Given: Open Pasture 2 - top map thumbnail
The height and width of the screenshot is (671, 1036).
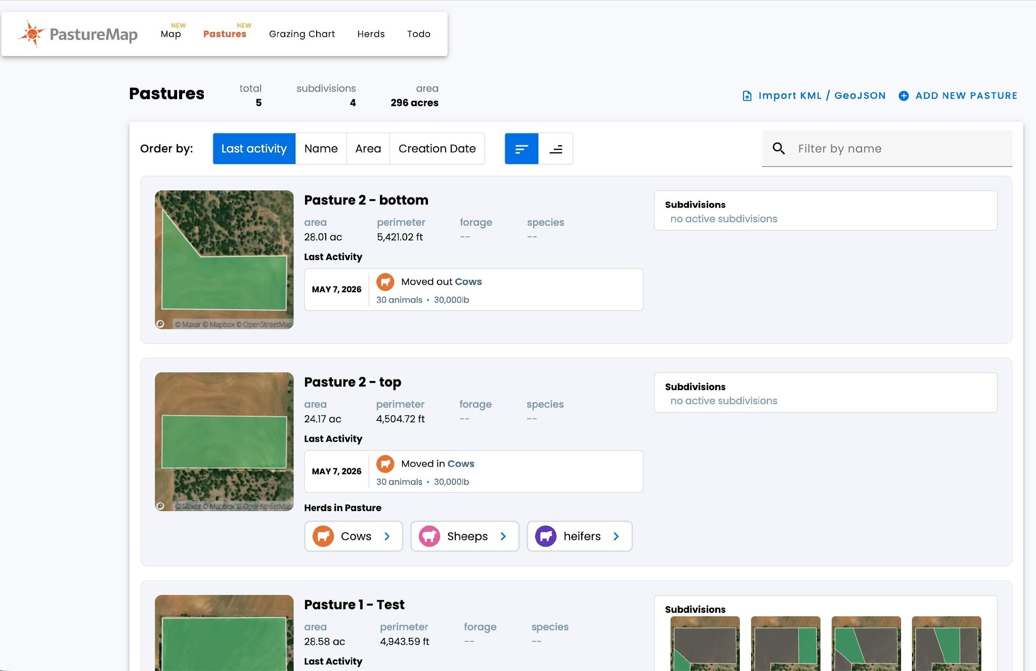Looking at the screenshot, I should 224,442.
